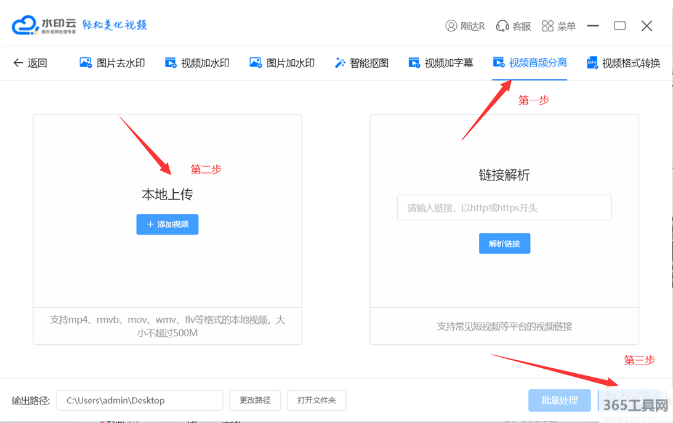
Task: Click the 图片加水印 icon
Action: pos(256,63)
